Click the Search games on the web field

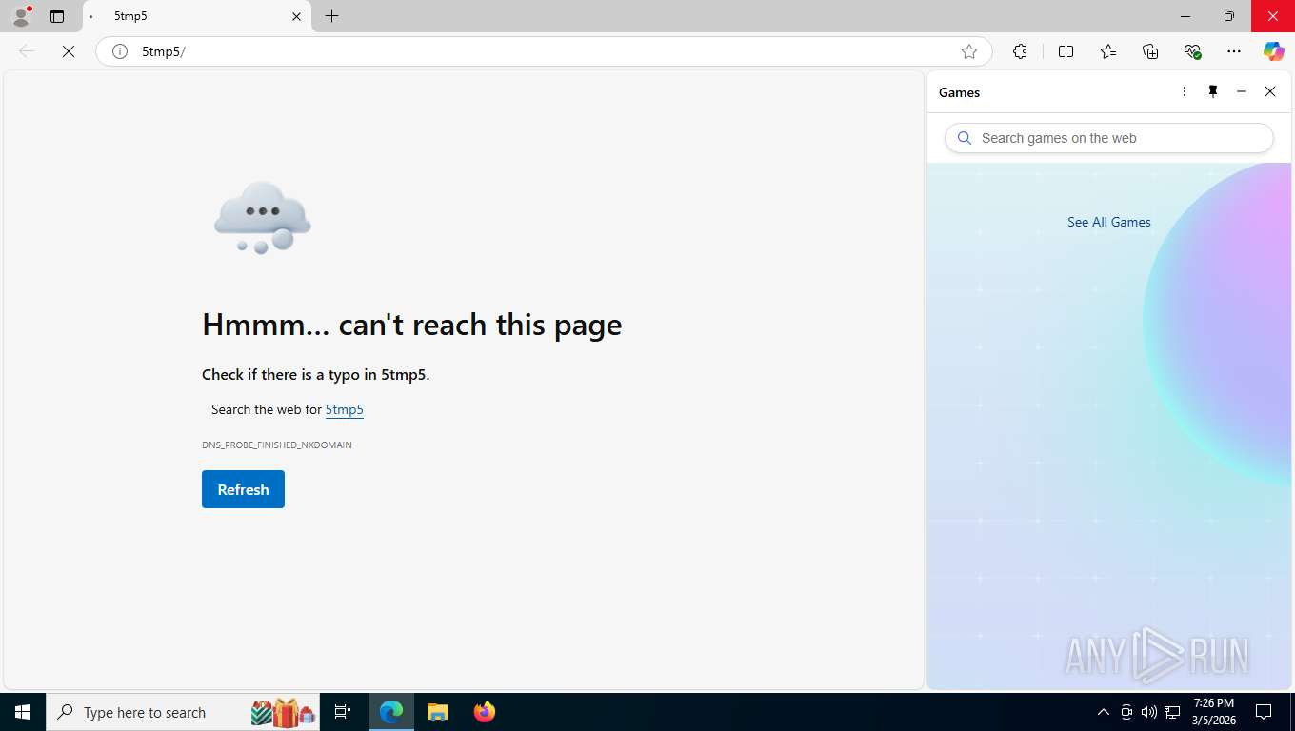coord(1109,138)
